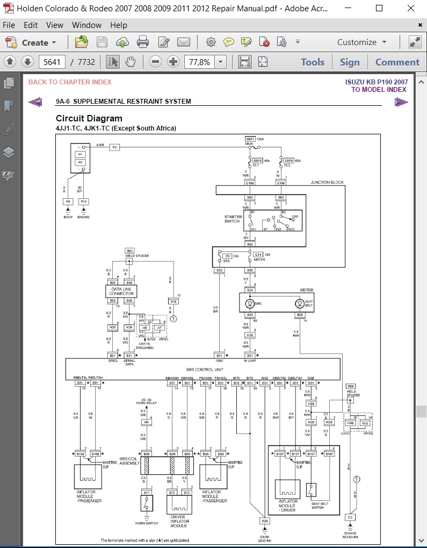Open the Tools pane tab
This screenshot has height=548, width=427.
[x=313, y=62]
